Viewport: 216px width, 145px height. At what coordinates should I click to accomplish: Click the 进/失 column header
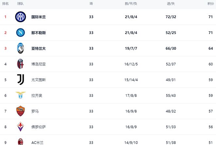171,4
